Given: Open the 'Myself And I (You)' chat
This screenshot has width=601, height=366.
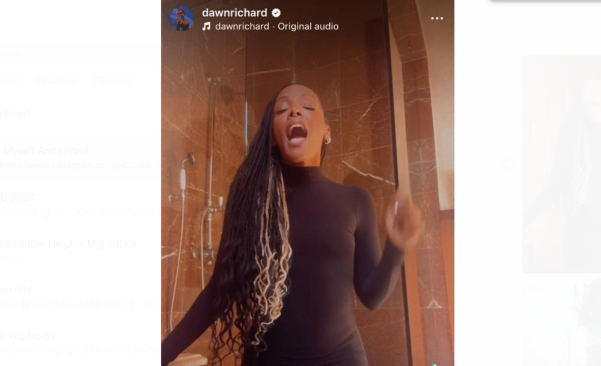Looking at the screenshot, I should point(81,158).
